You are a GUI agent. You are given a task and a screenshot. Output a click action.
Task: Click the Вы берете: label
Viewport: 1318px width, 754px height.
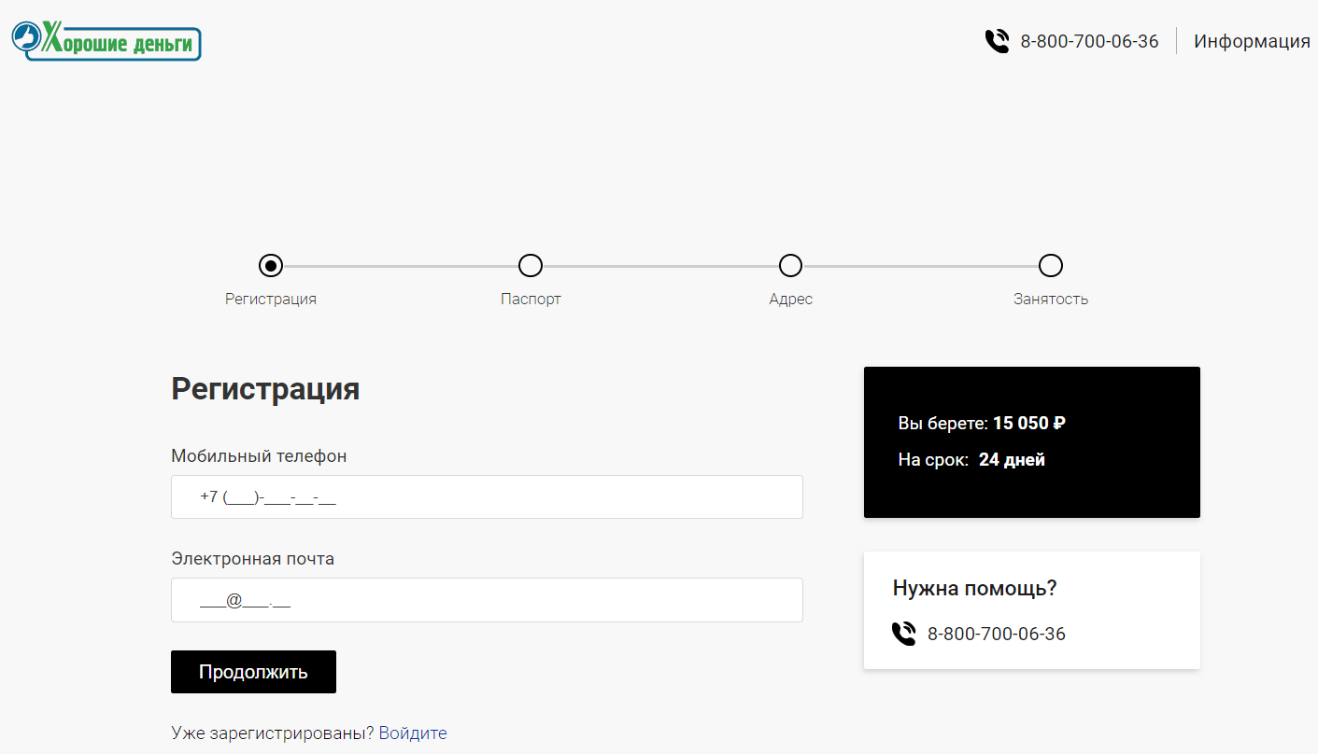click(x=943, y=424)
